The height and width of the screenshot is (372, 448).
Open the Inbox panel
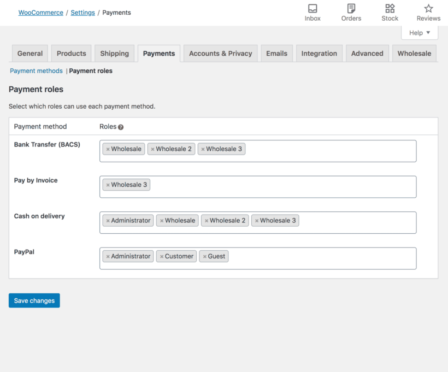tap(312, 12)
